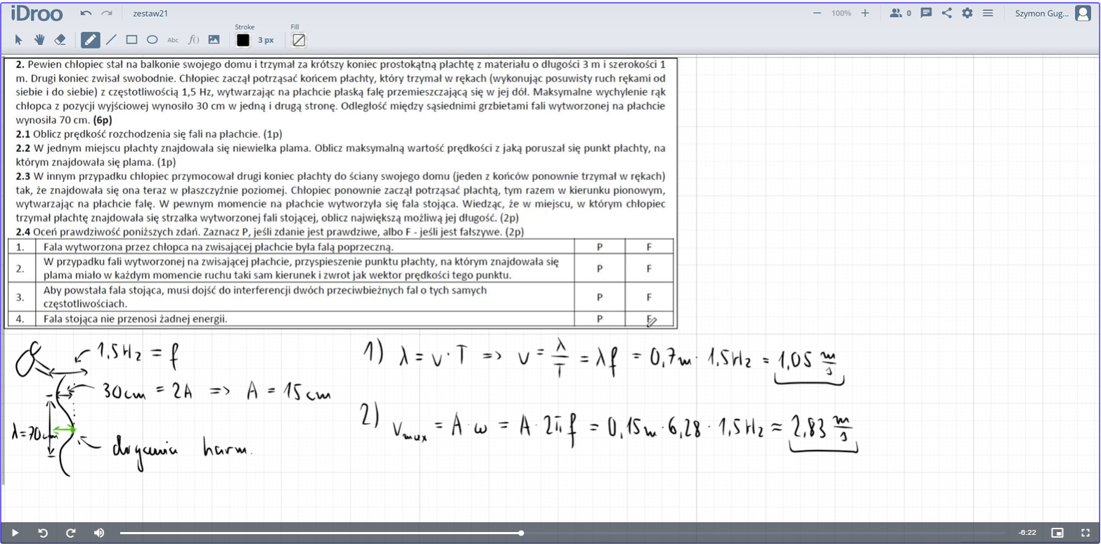Insert an image with the picture tool
Screen dimensions: 1101x544
pyautogui.click(x=214, y=40)
